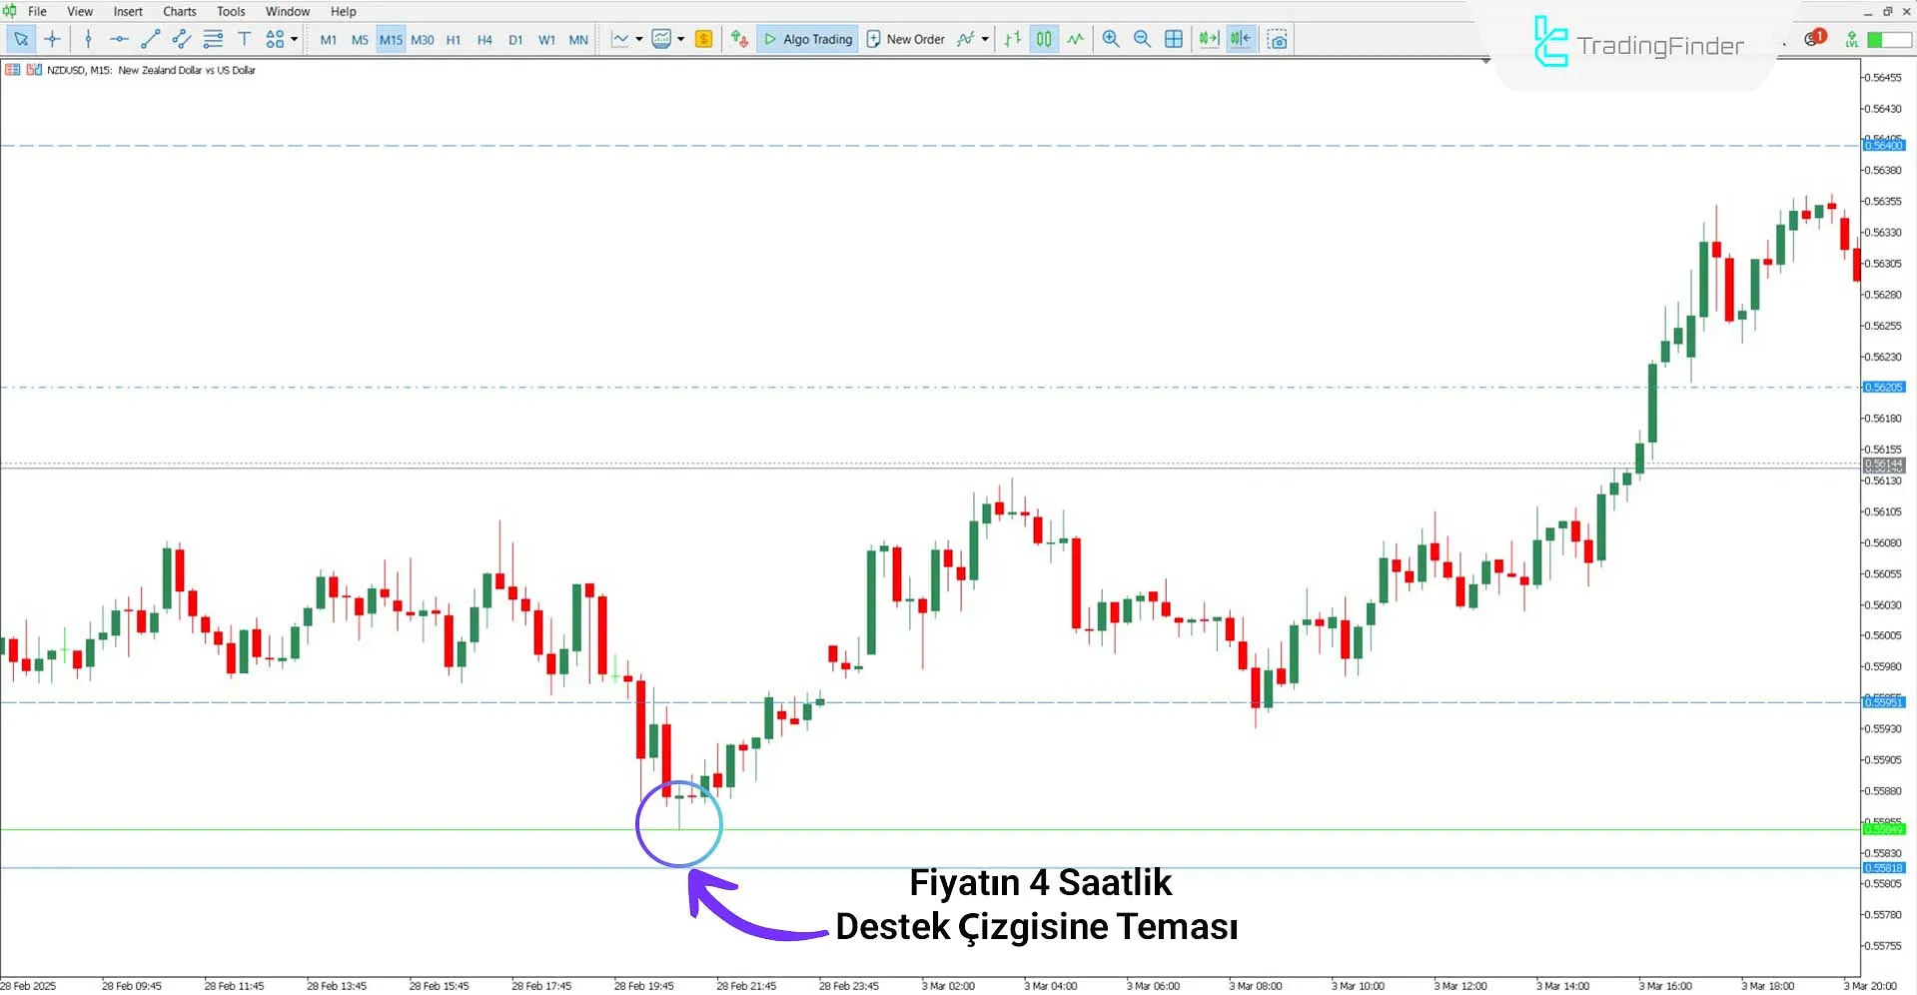Image resolution: width=1917 pixels, height=995 pixels.
Task: Take a chart screenshot with the camera icon
Action: click(1278, 39)
